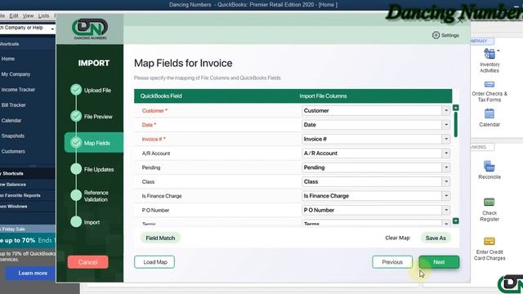Click the File Updates step circle
This screenshot has width=523, height=294.
(76, 169)
